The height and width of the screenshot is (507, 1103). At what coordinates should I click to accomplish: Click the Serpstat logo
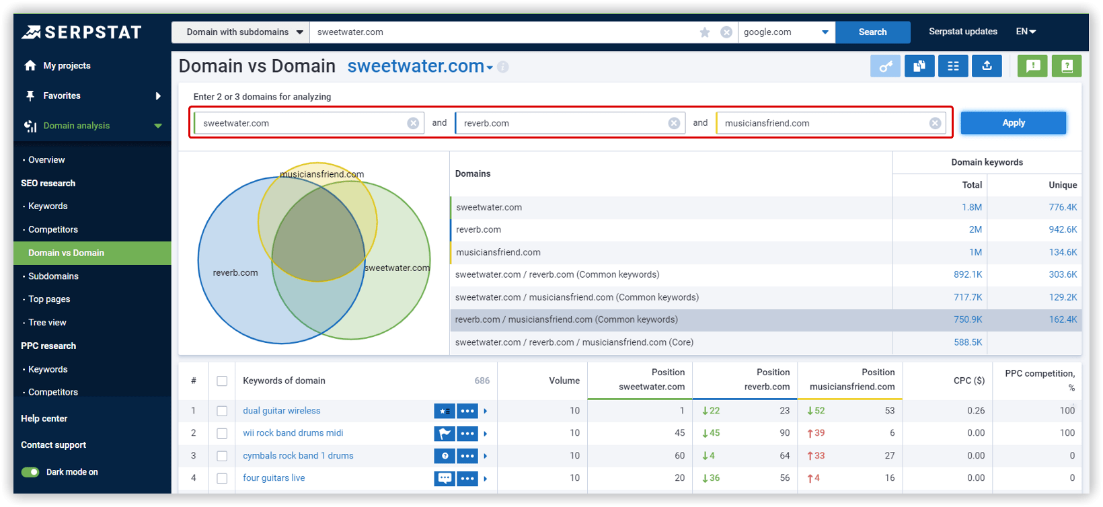pos(81,32)
